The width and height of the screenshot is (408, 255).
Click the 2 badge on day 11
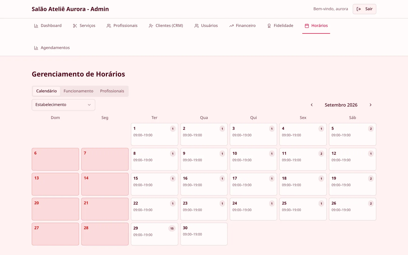point(321,154)
